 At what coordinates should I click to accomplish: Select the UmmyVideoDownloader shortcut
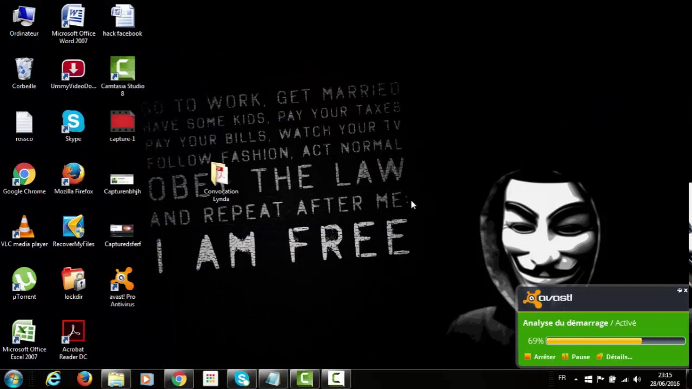pyautogui.click(x=74, y=73)
